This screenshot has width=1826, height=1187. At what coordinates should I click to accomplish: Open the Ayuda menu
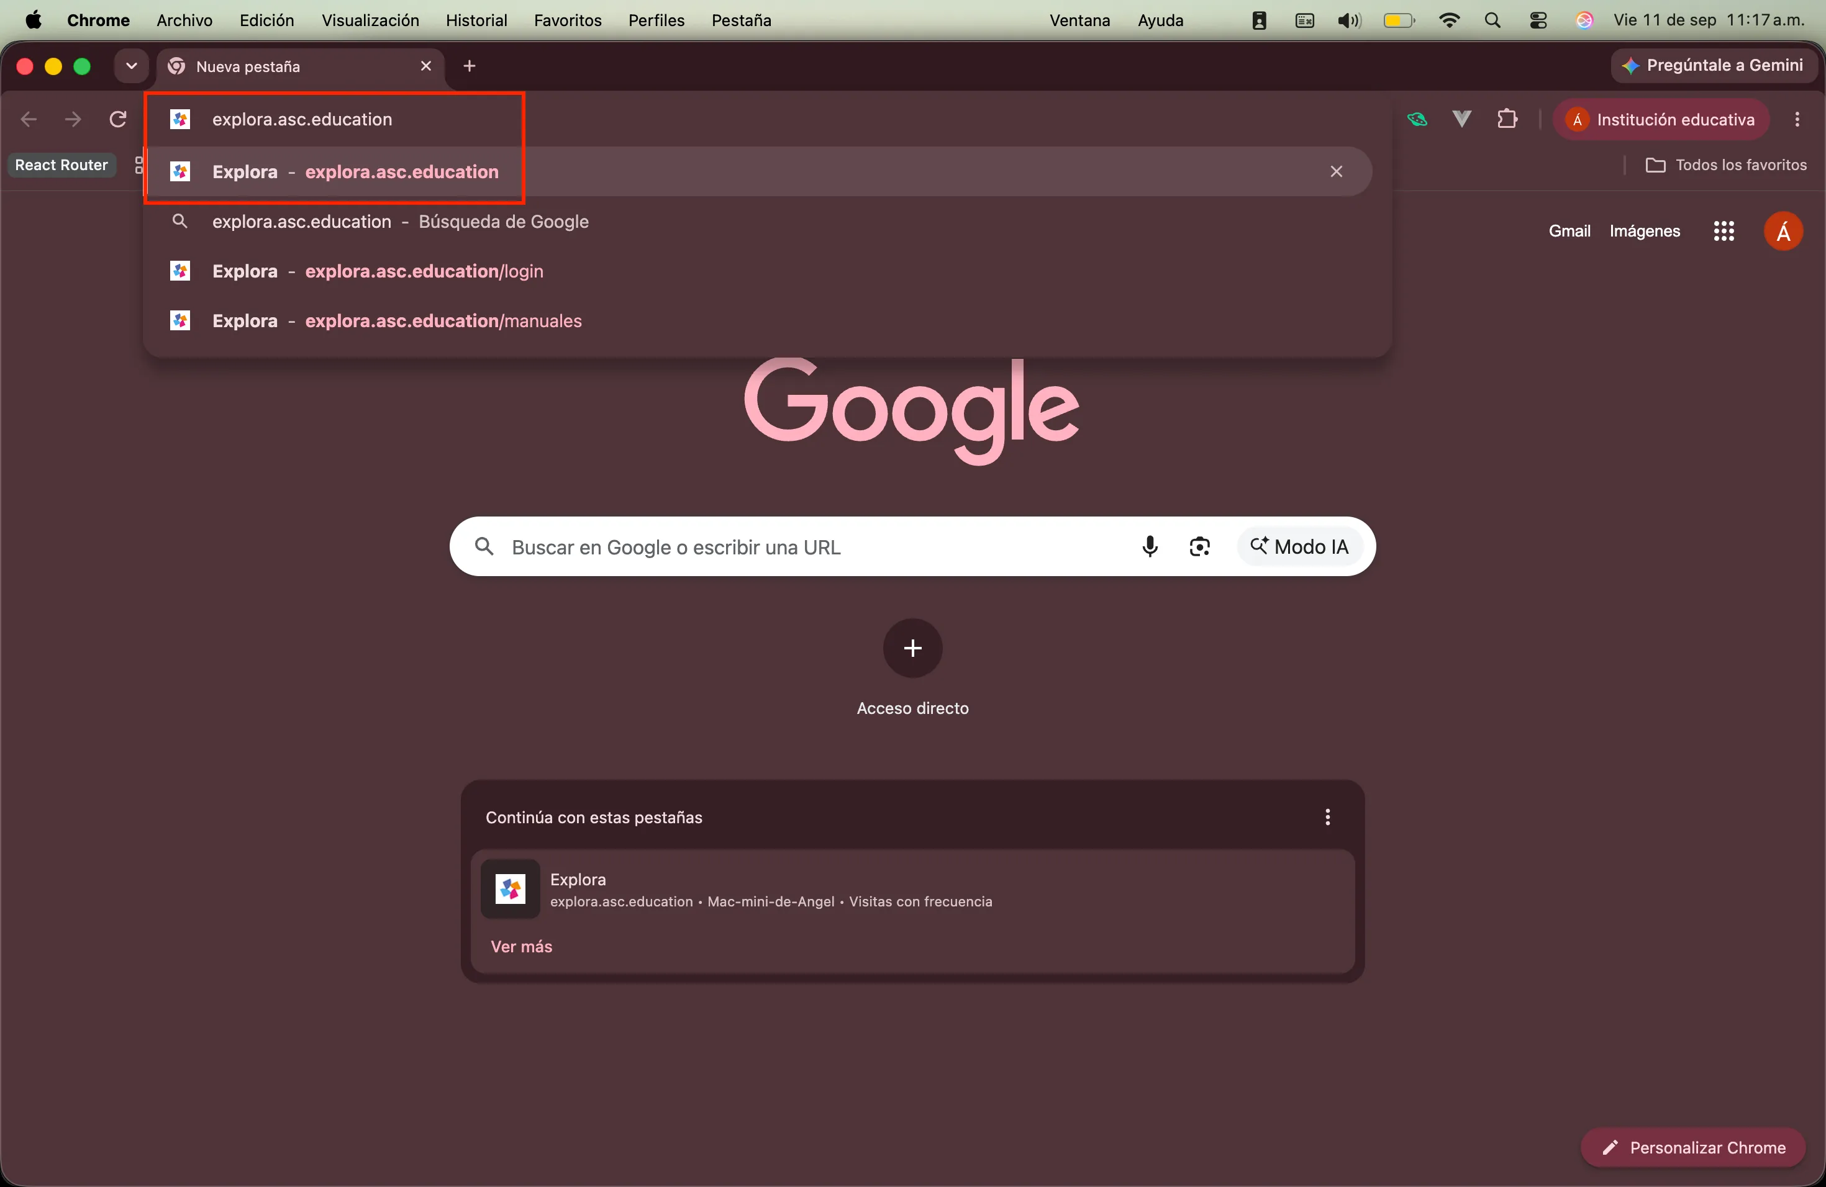[x=1160, y=20]
